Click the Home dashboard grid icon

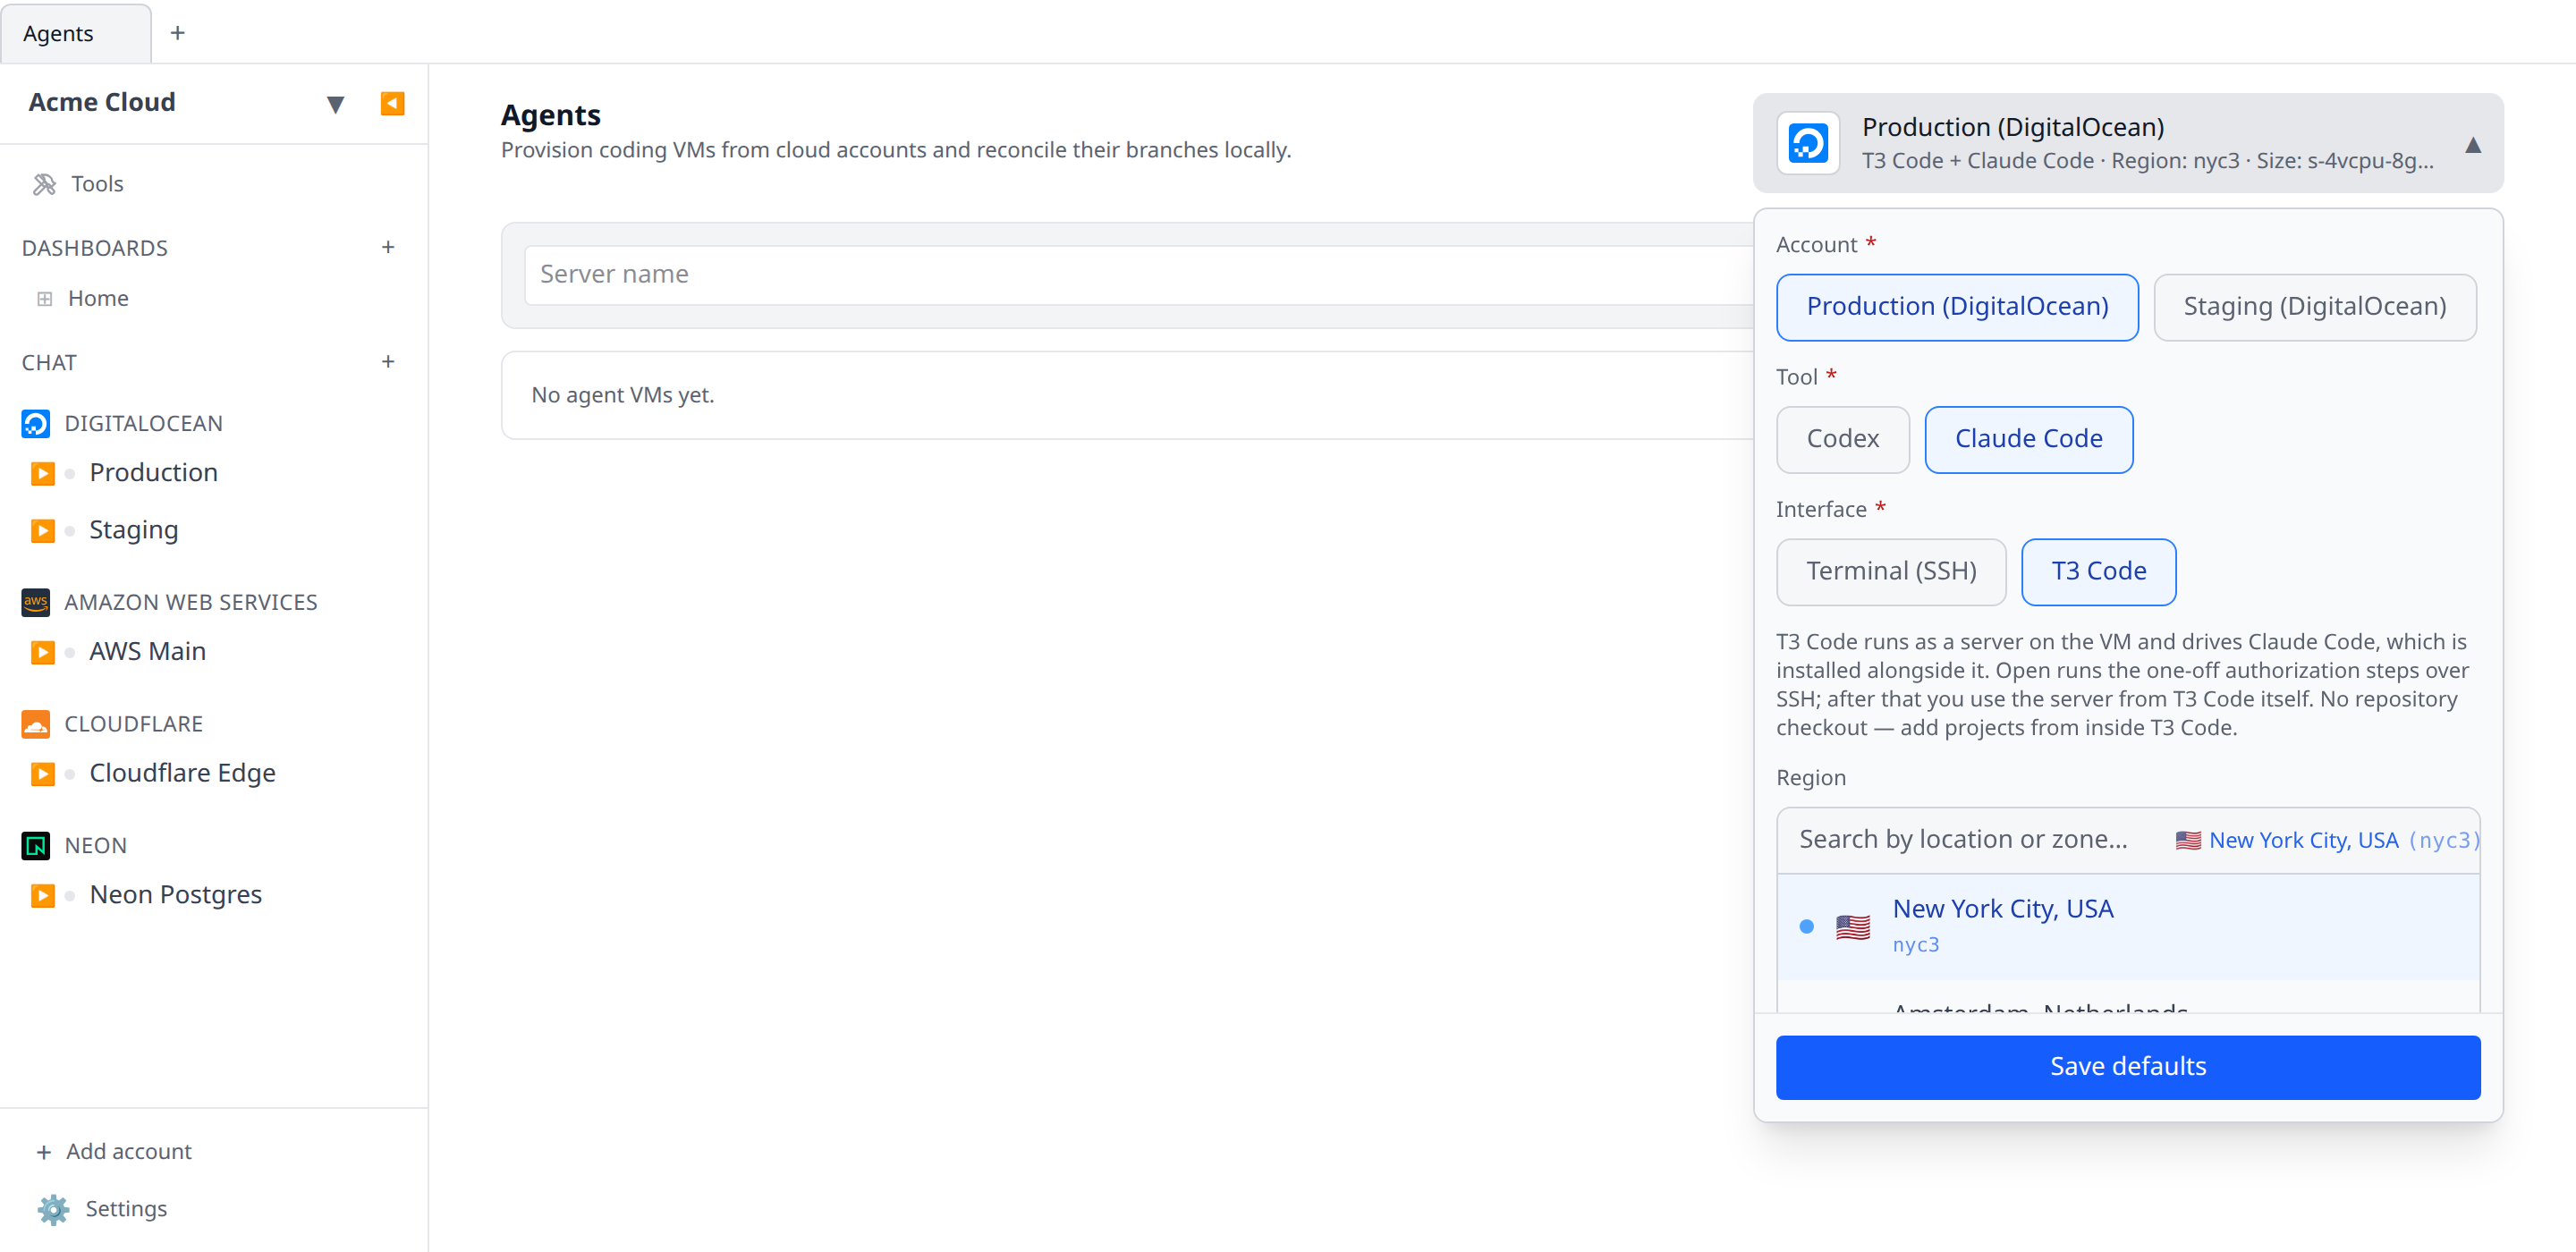click(x=44, y=299)
